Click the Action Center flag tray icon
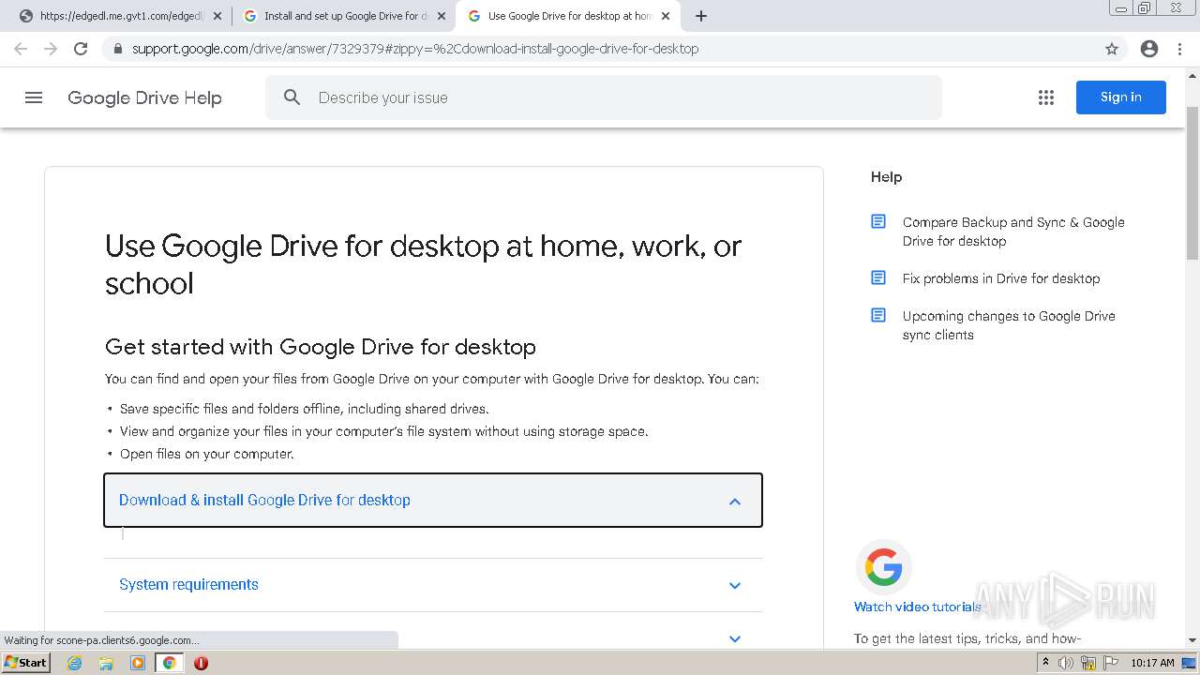Image resolution: width=1200 pixels, height=675 pixels. point(1109,663)
